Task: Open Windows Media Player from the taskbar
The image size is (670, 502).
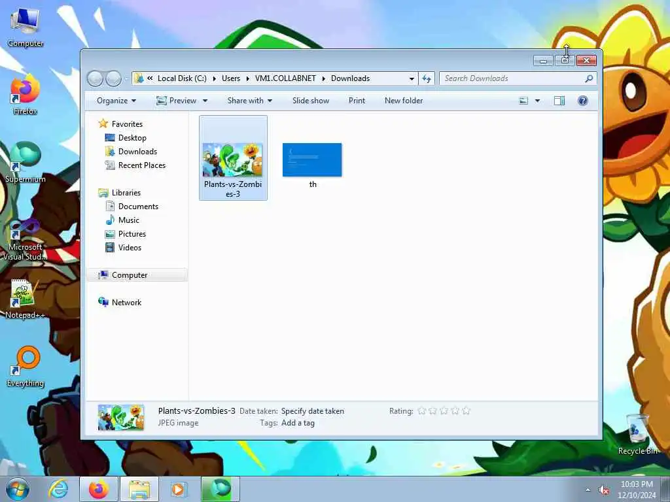Action: click(x=179, y=489)
